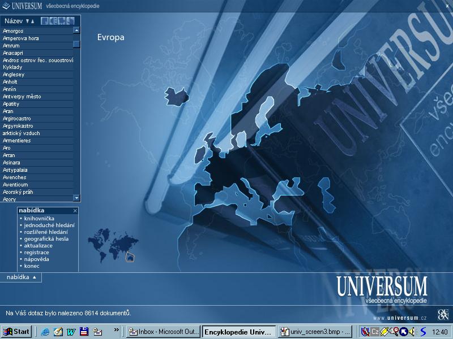Click floppy disk quick launch icon
Image resolution: width=453 pixels, height=339 pixels.
84,332
